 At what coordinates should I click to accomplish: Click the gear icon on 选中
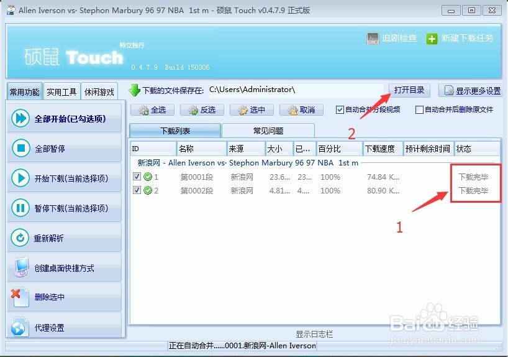pos(243,110)
